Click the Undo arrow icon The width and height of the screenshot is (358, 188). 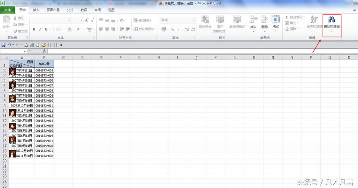(9, 45)
